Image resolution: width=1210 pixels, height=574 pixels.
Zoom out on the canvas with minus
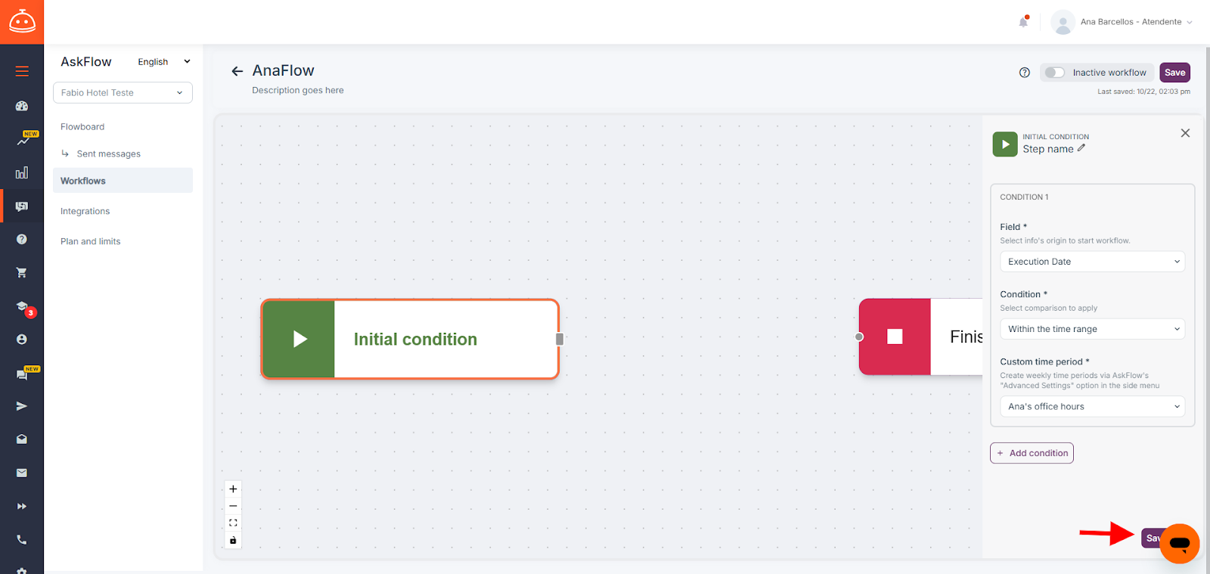[233, 506]
